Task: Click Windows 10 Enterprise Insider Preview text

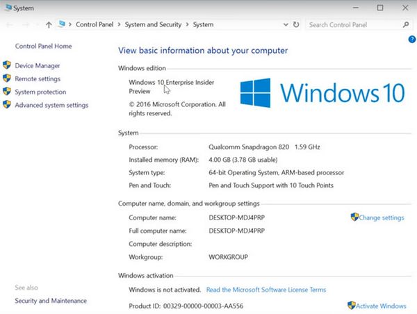Action: coord(172,87)
